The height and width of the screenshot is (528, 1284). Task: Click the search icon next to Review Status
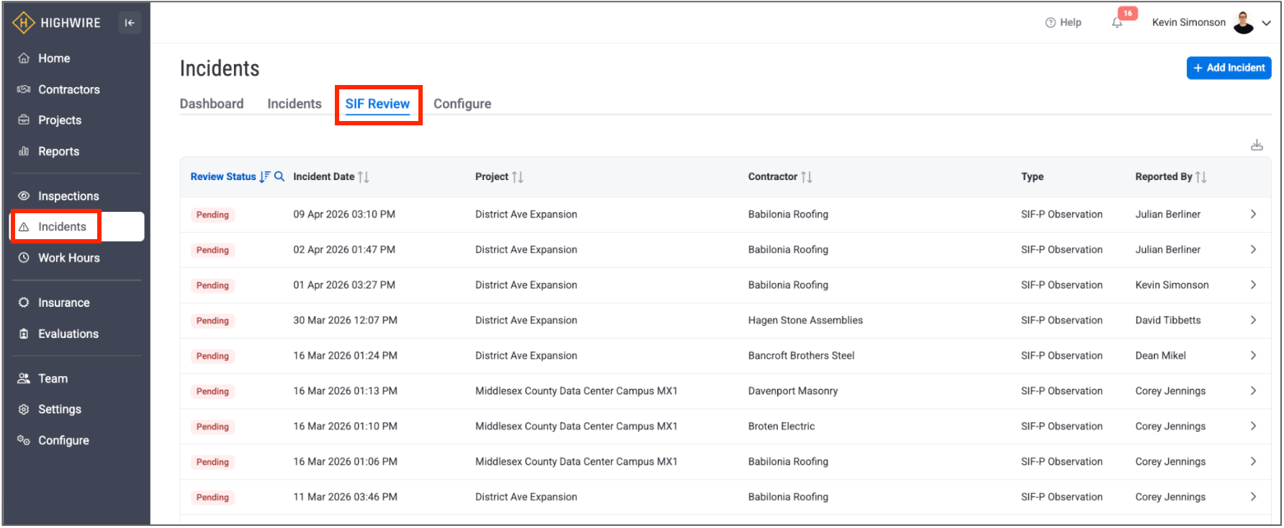coord(279,176)
